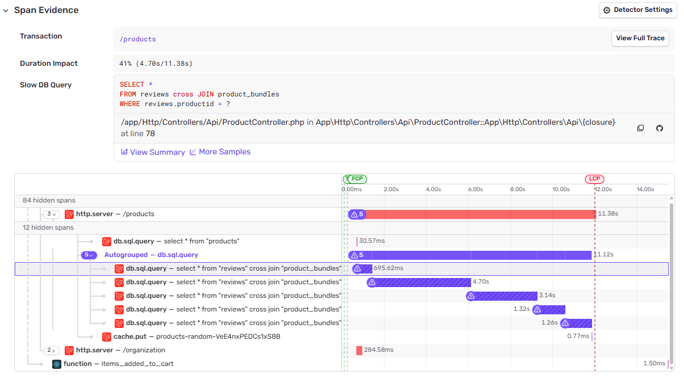Screen dimensions: 684x379
Task: Click warning icon on the 3.14s span
Action: click(471, 296)
